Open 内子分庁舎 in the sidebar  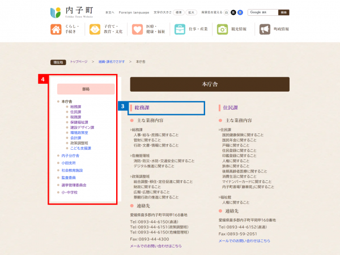pos(70,155)
